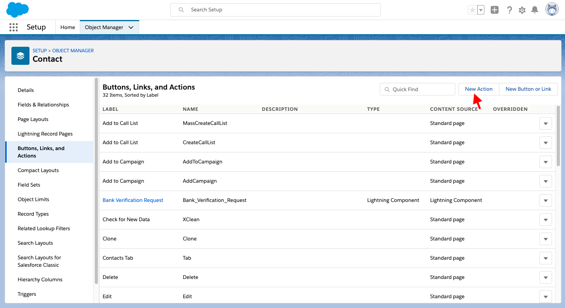565x308 pixels.
Task: Open the Details sidebar section
Action: (26, 90)
